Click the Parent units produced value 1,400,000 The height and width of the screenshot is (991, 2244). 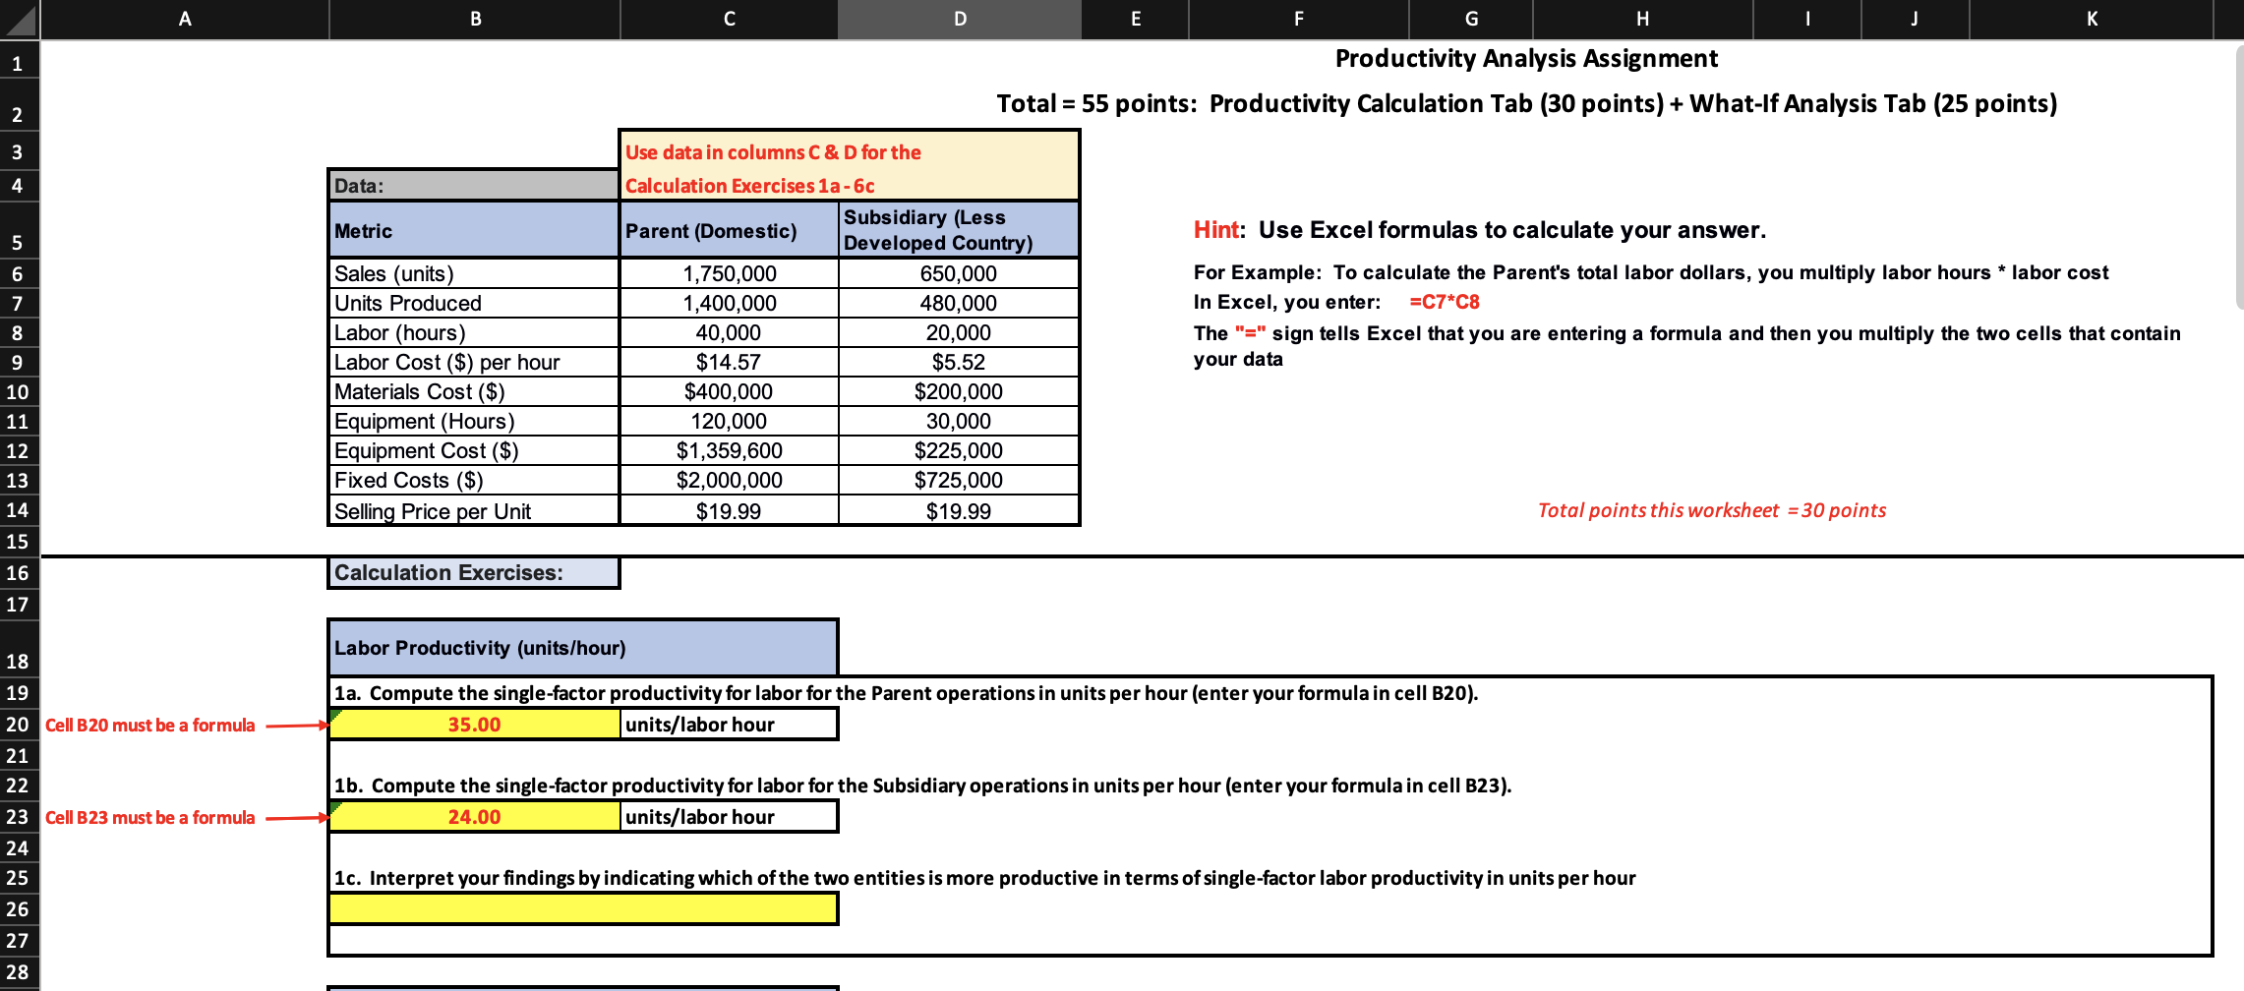tap(729, 303)
